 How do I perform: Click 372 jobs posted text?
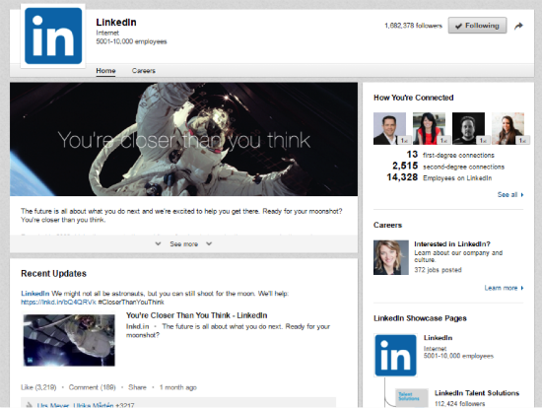click(x=438, y=270)
